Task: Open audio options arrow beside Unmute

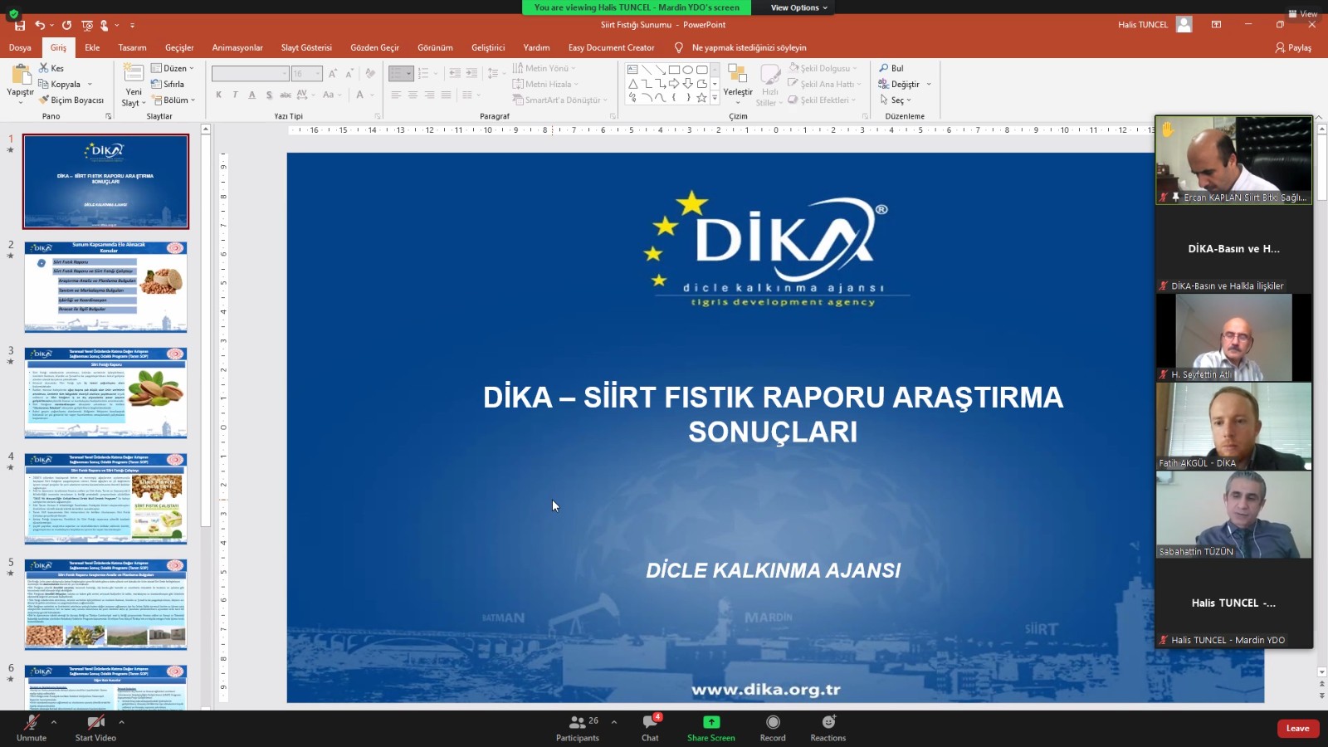Action: [54, 721]
